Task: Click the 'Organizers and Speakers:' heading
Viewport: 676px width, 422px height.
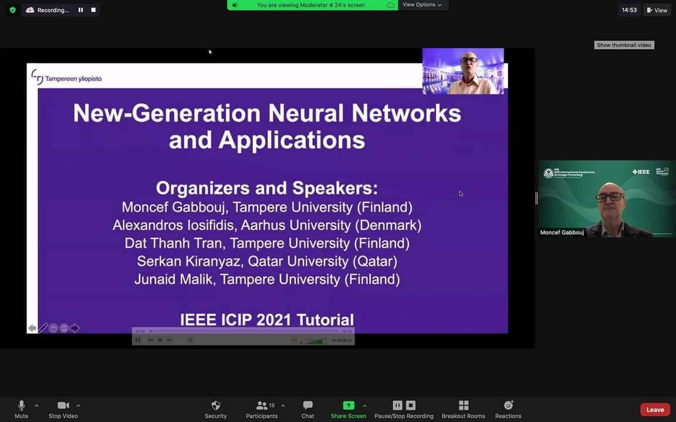Action: (267, 188)
